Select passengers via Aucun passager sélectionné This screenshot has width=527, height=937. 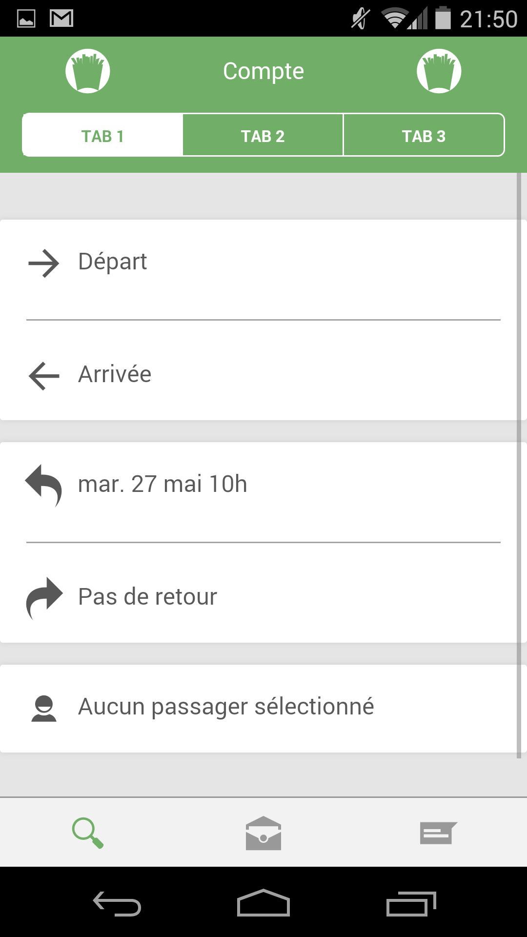coord(263,707)
